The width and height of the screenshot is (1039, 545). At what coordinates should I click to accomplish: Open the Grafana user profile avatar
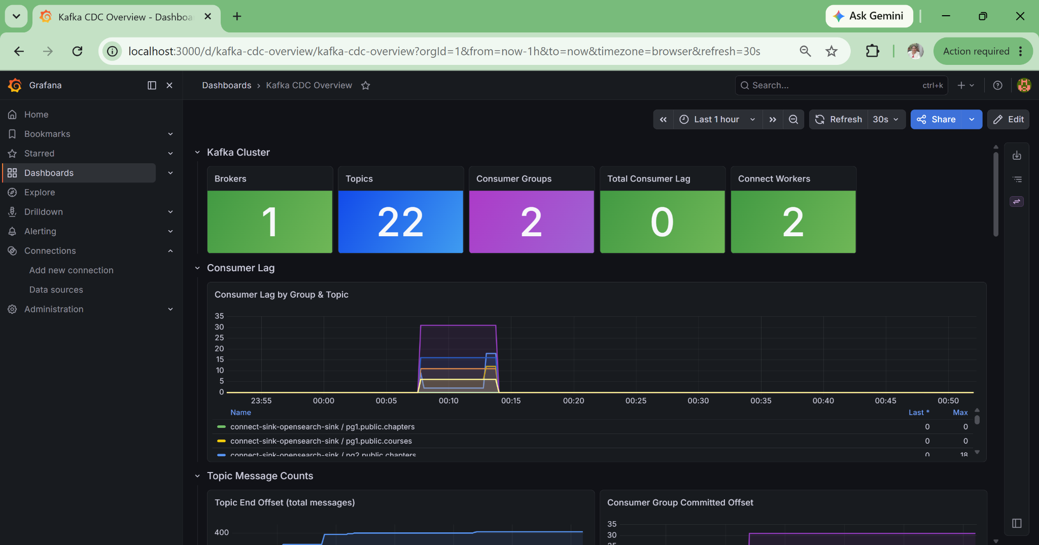point(1024,85)
